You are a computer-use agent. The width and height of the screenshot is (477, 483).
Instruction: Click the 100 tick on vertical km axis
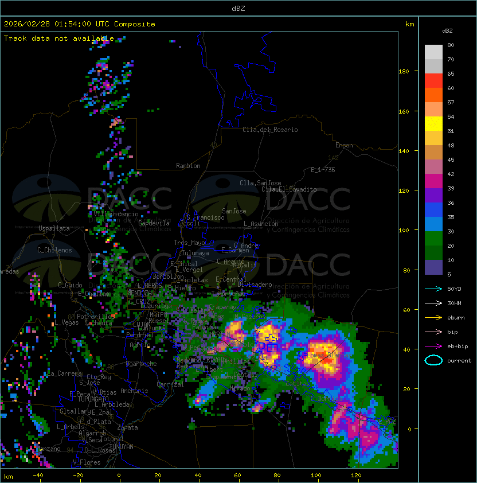(x=404, y=230)
